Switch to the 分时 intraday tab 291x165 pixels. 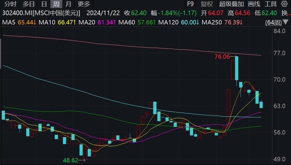tap(10, 4)
